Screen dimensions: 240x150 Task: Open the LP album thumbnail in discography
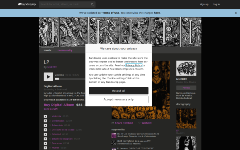tap(186, 119)
